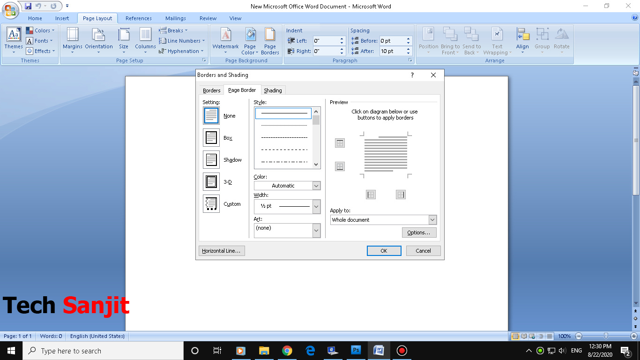Click the zoom in plus button
640x360 pixels.
pos(634,336)
